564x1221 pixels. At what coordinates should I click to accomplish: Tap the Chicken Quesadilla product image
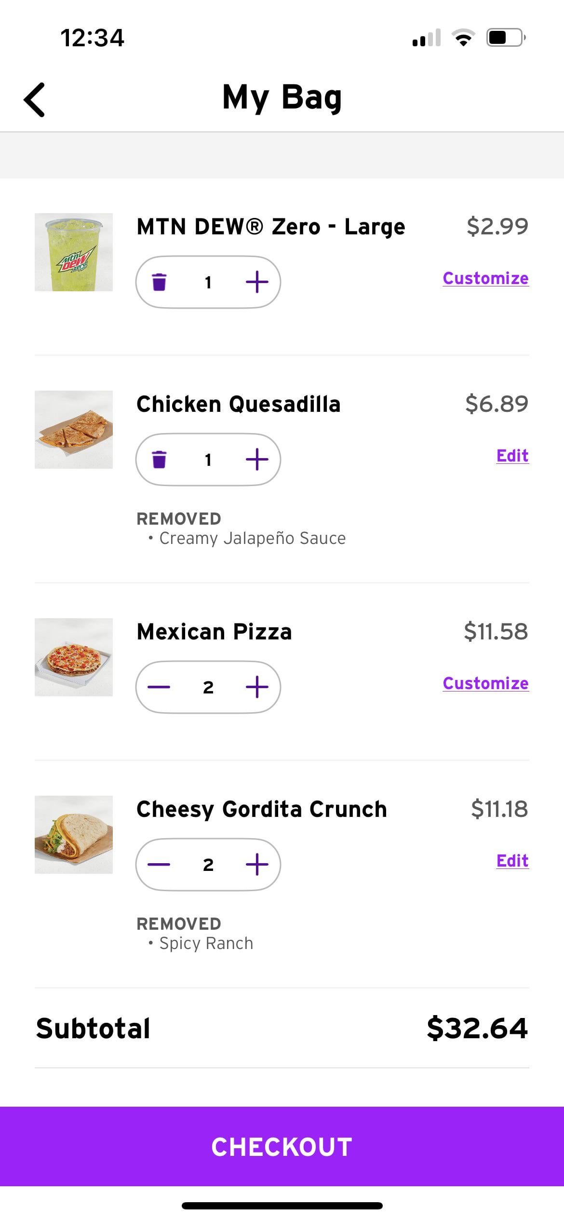tap(74, 430)
